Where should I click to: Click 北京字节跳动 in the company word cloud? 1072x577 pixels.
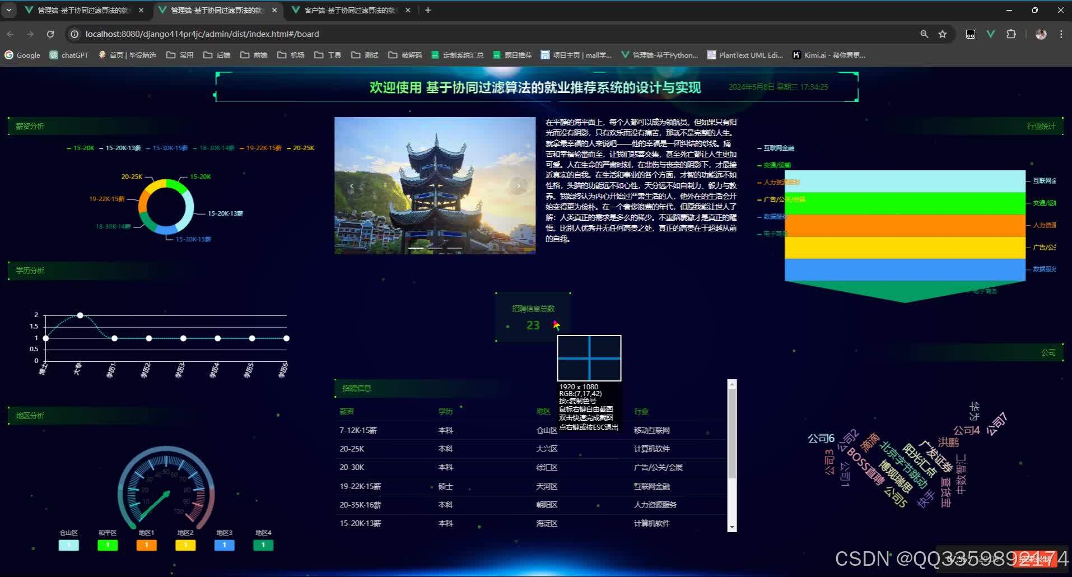pyautogui.click(x=903, y=464)
